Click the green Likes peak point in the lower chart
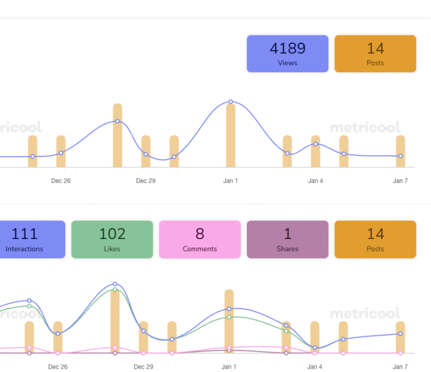Screen dimensions: 431x372 (x=115, y=290)
